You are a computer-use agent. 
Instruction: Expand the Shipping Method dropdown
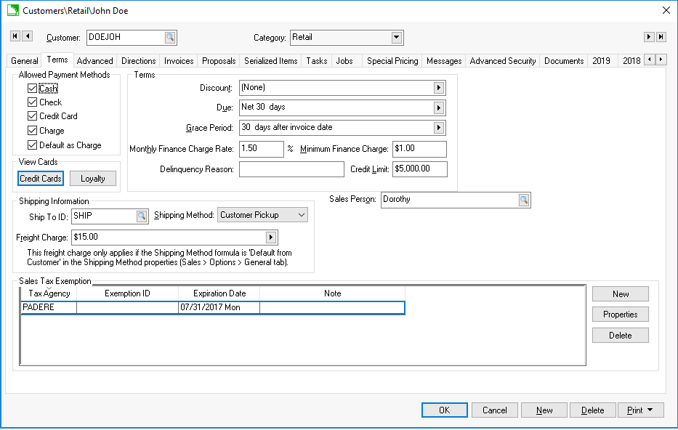[301, 216]
